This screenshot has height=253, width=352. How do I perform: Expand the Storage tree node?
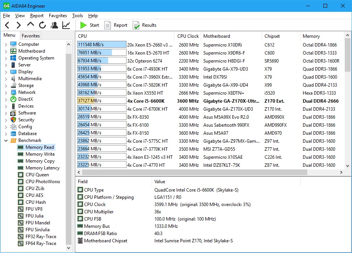click(6, 85)
